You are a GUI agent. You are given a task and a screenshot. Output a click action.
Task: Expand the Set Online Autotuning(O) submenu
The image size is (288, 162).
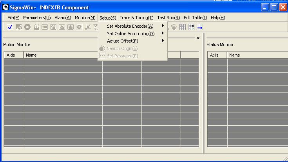click(x=132, y=34)
